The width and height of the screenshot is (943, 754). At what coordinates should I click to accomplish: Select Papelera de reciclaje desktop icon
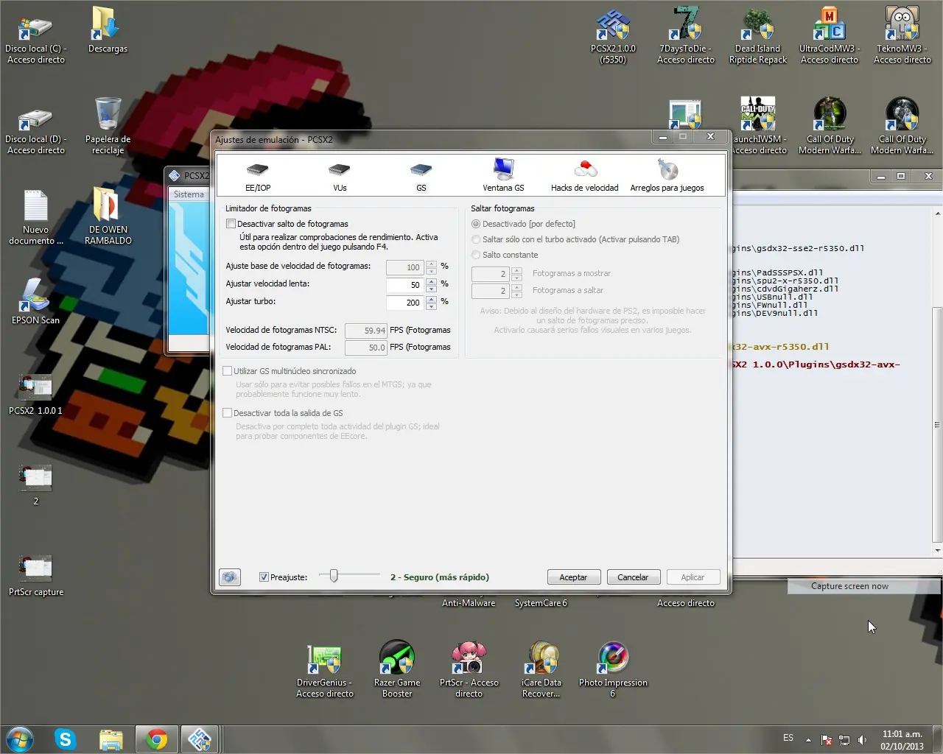coord(108,126)
